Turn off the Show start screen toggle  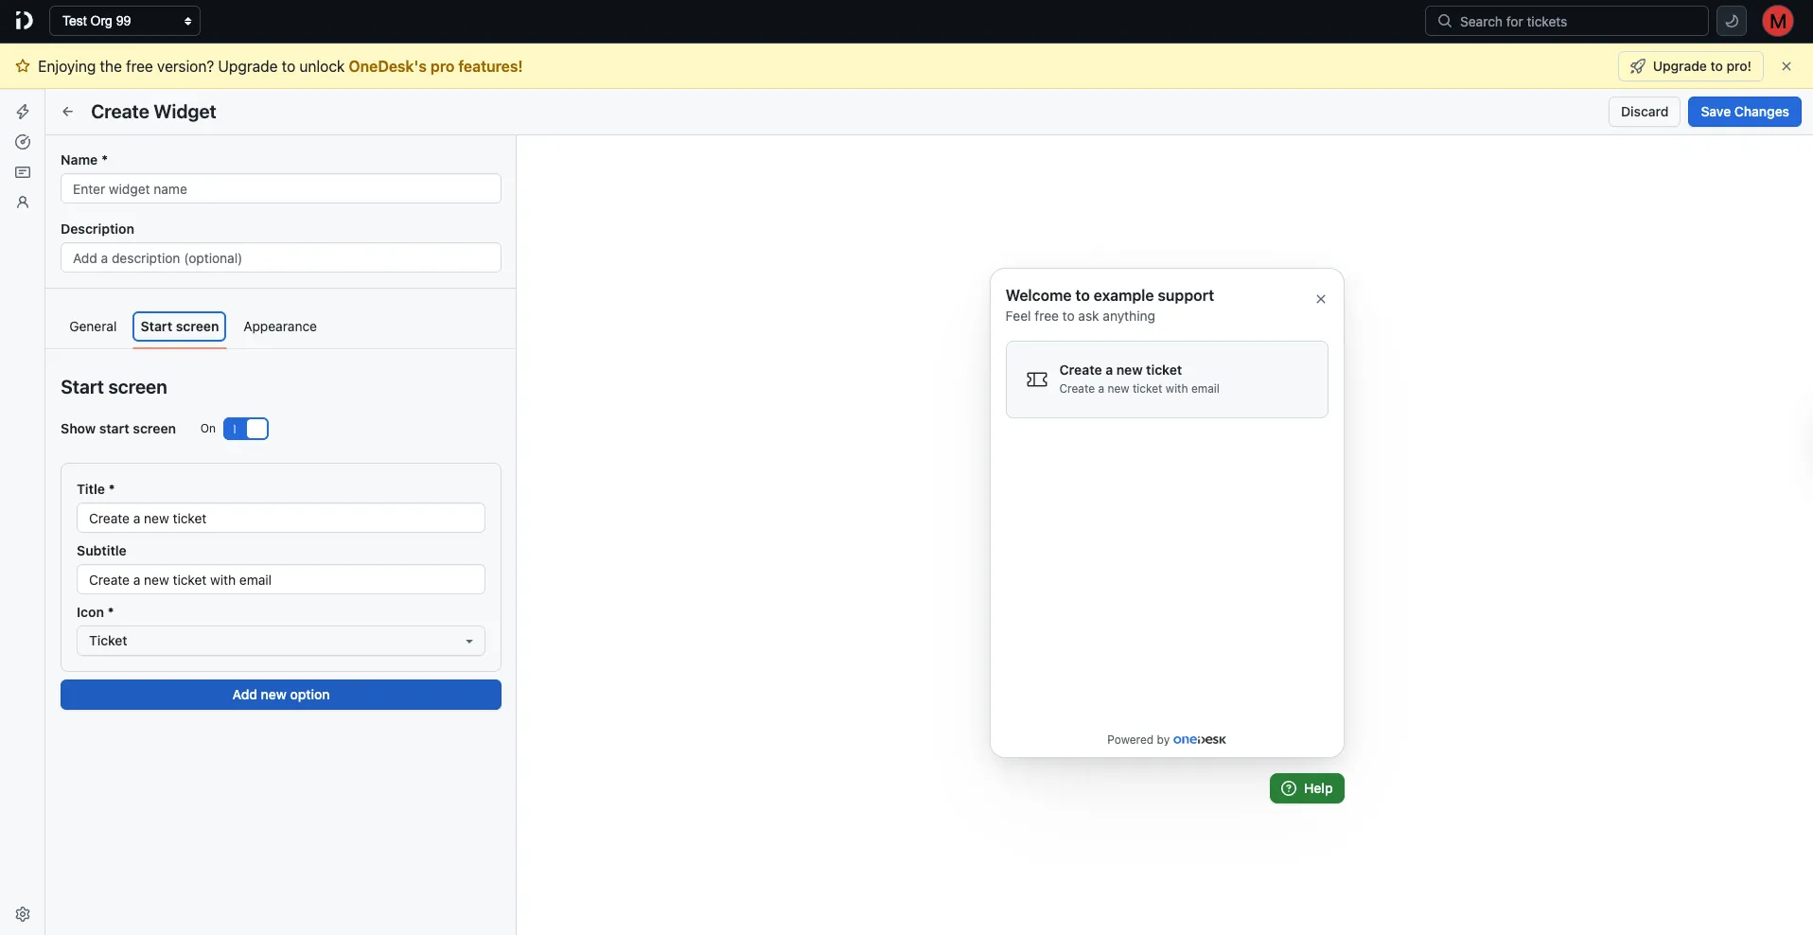245,429
